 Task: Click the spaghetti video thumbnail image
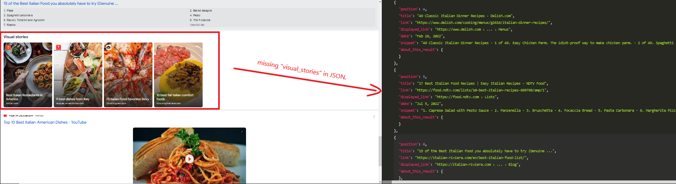pyautogui.click(x=190, y=155)
